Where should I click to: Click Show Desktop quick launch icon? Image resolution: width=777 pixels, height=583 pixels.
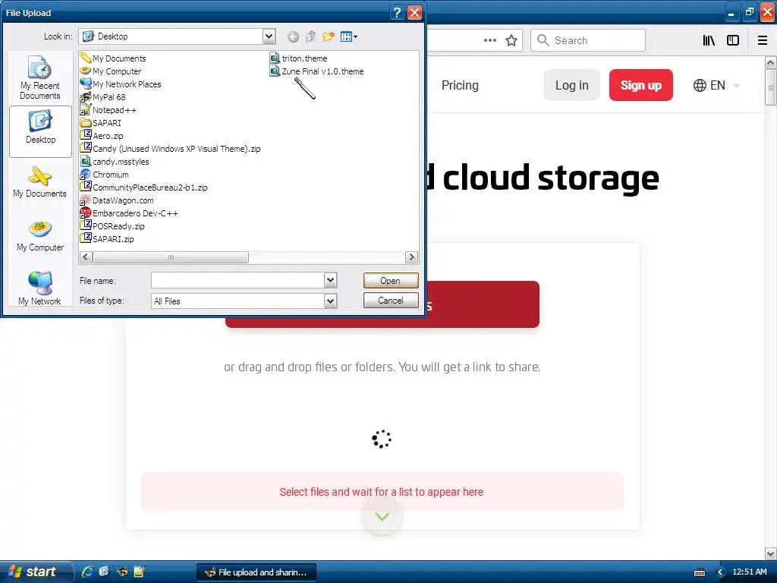[x=104, y=572]
